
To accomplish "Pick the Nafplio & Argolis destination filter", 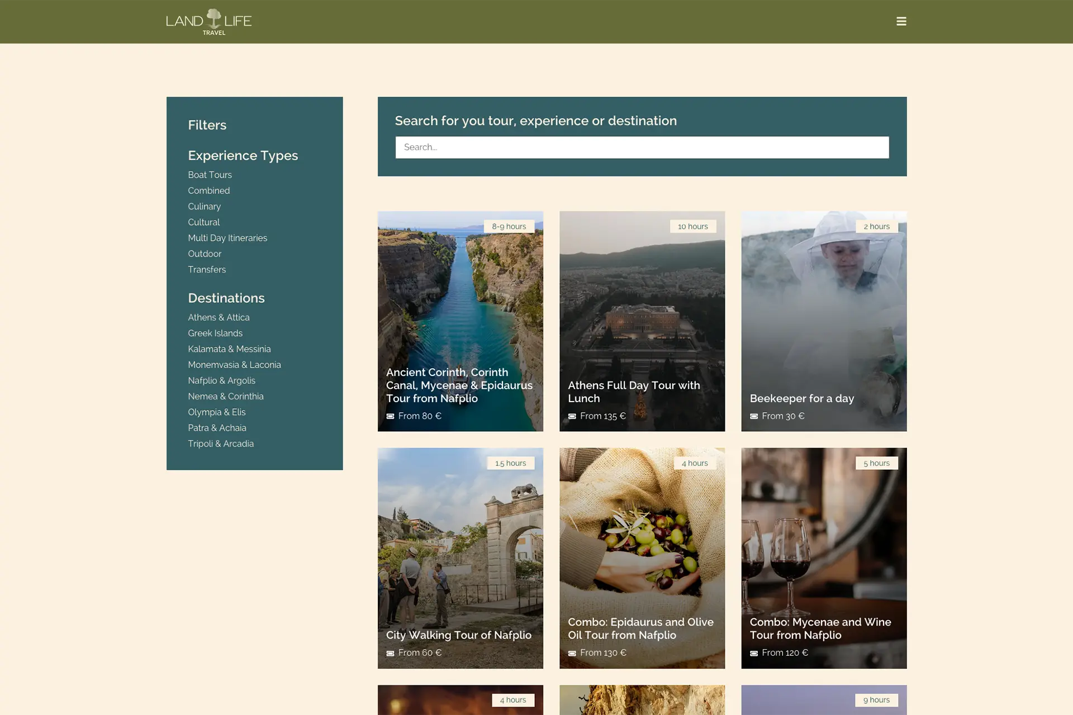I will pos(221,380).
